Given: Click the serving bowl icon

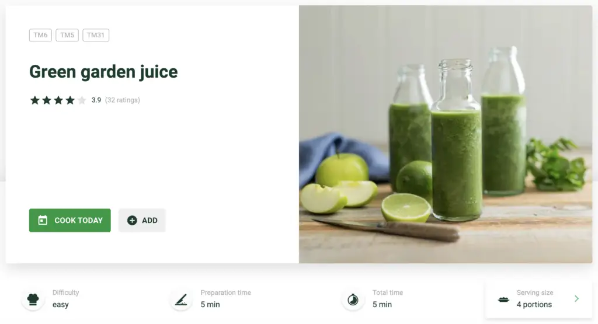Looking at the screenshot, I should coord(503,299).
